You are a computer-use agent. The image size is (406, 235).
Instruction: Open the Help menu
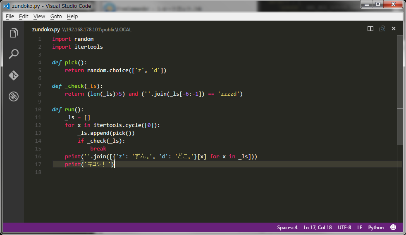[72, 16]
